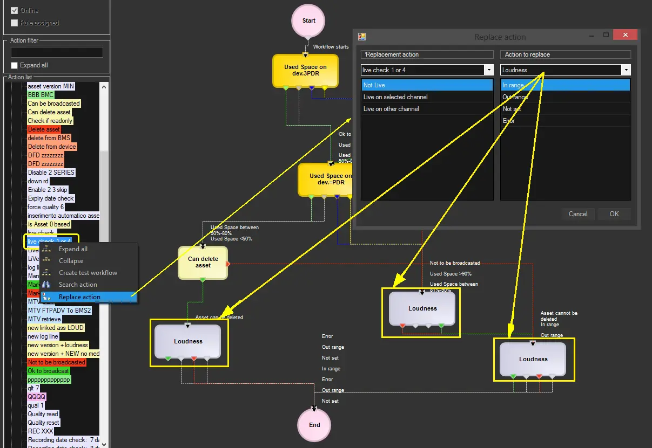This screenshot has width=652, height=448.
Task: Select the bottom-left Loudness node
Action: (x=188, y=341)
